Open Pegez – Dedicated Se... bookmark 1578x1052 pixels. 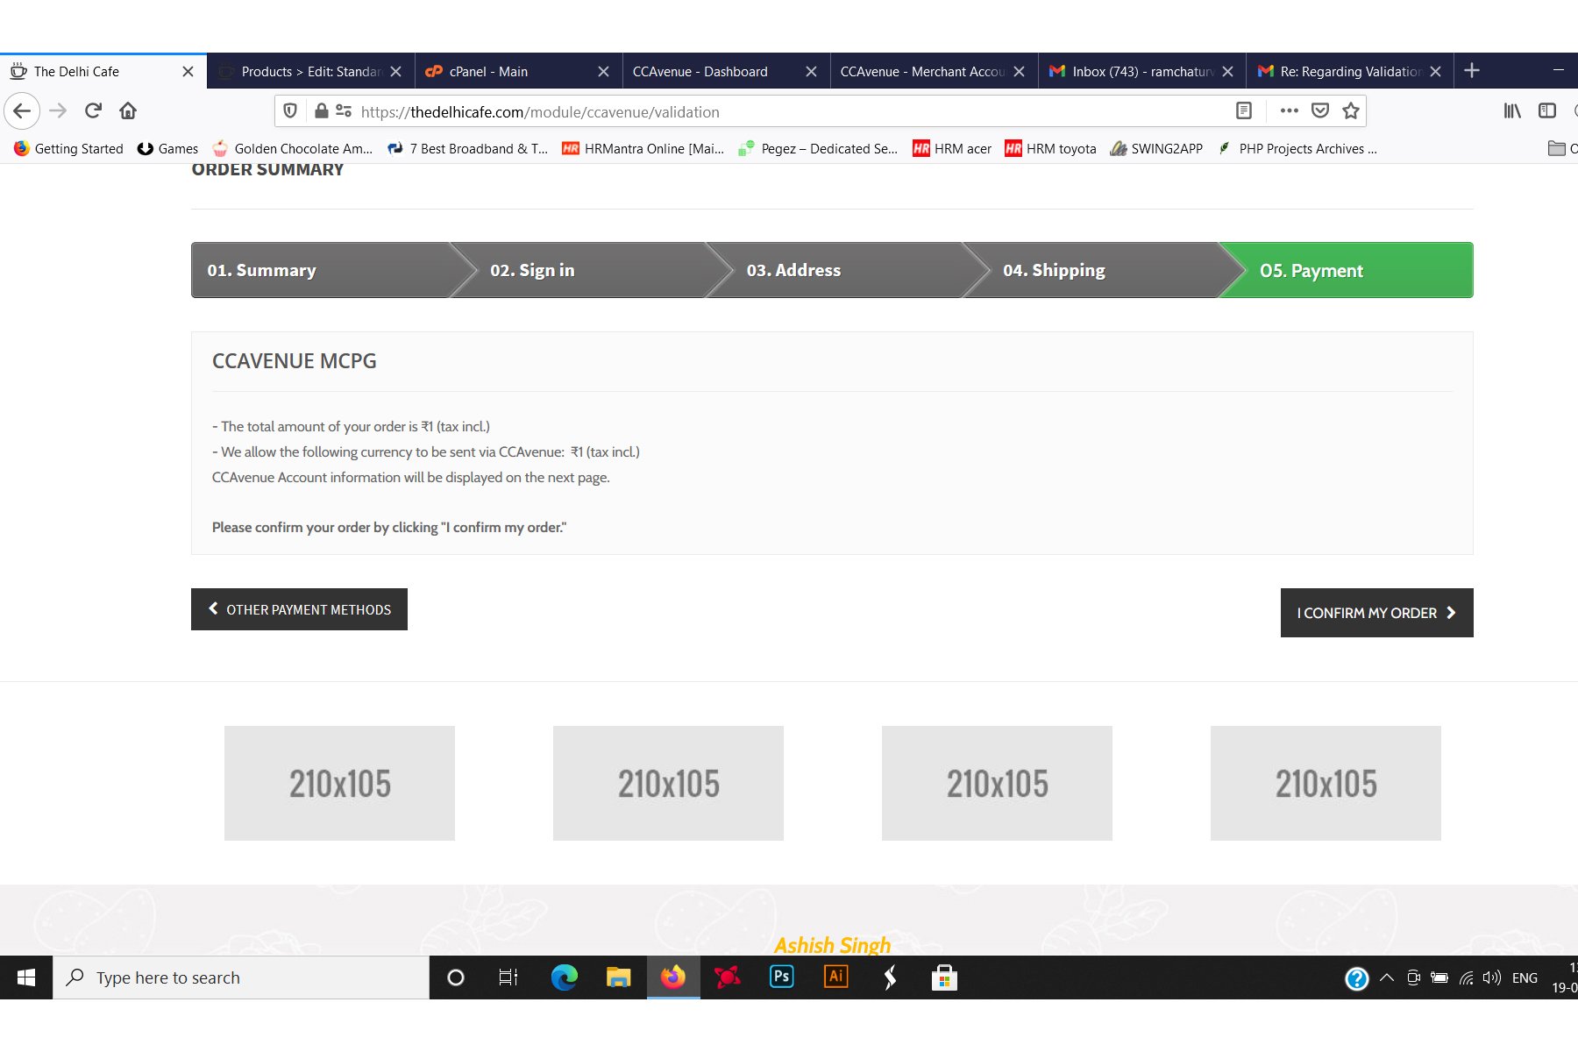coord(819,148)
